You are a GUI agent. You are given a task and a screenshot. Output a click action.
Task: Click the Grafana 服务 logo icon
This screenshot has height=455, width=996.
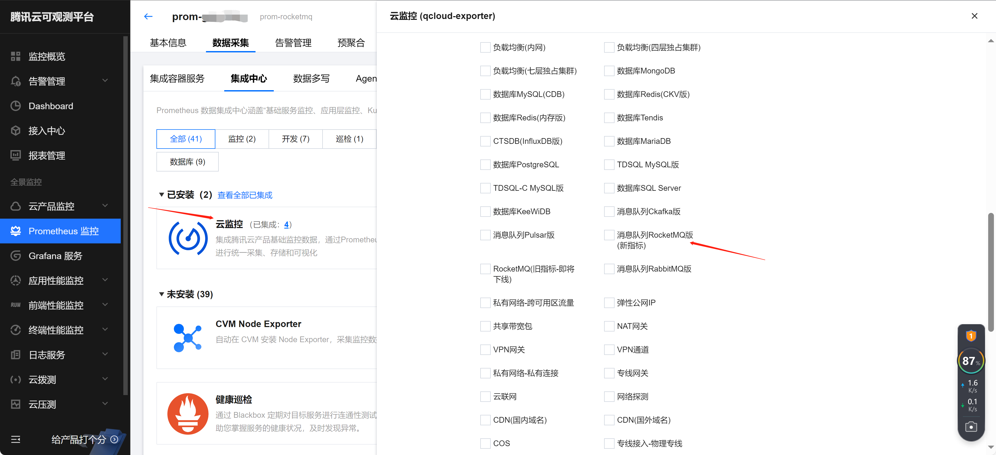click(x=15, y=256)
